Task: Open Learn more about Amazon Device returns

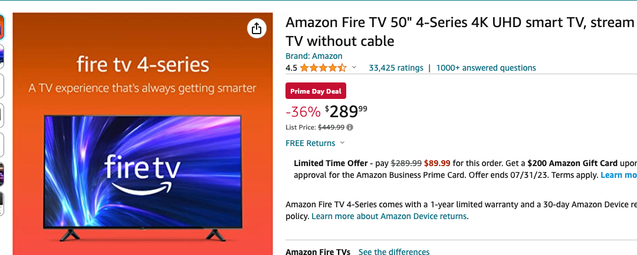Action: (x=389, y=216)
